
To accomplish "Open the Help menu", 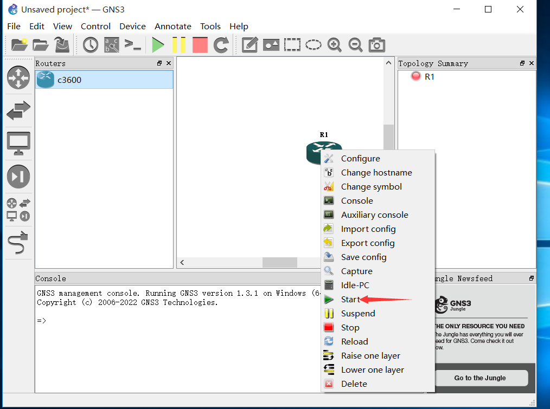I will point(239,27).
